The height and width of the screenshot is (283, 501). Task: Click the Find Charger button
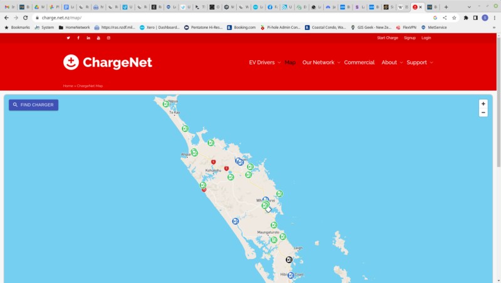tap(34, 105)
